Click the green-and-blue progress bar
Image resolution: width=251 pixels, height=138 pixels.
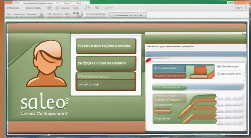(198, 87)
